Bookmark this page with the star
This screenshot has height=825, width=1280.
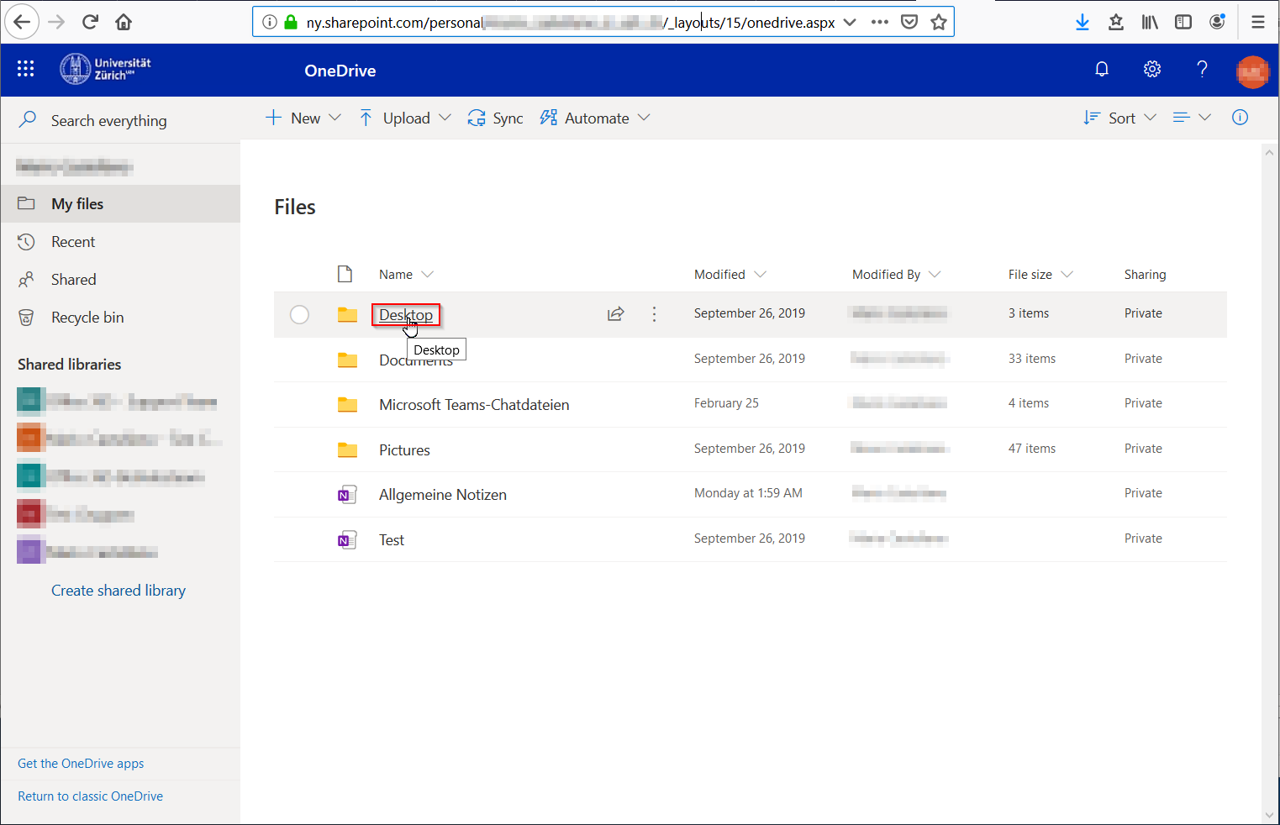pyautogui.click(x=939, y=22)
